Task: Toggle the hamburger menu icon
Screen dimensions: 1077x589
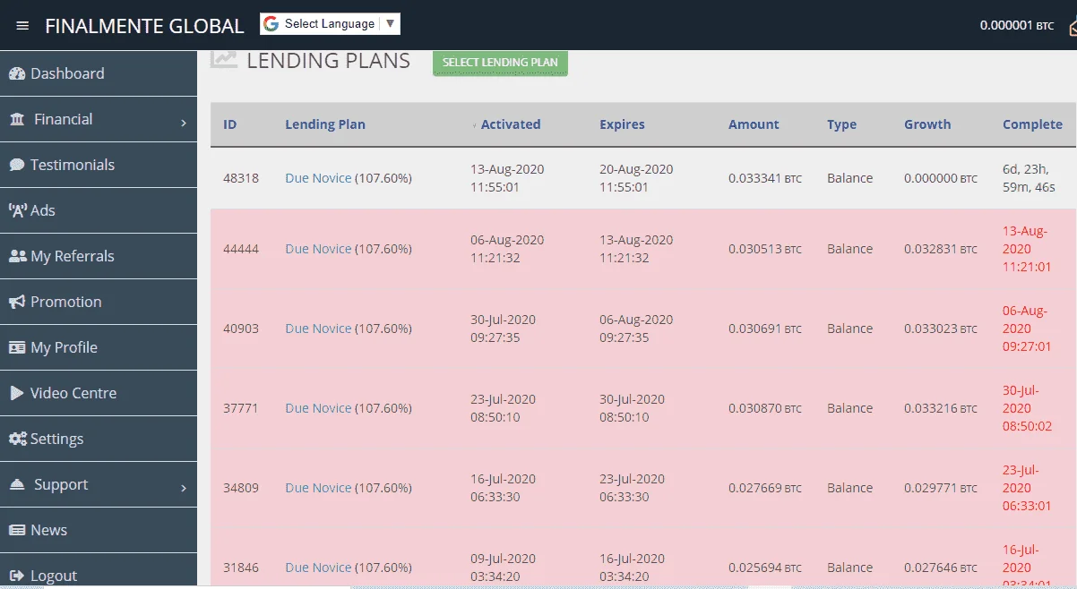Action: pos(23,26)
